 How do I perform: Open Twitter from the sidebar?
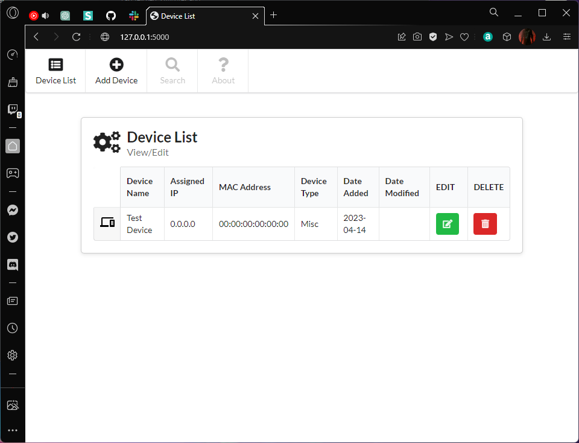[x=13, y=237]
